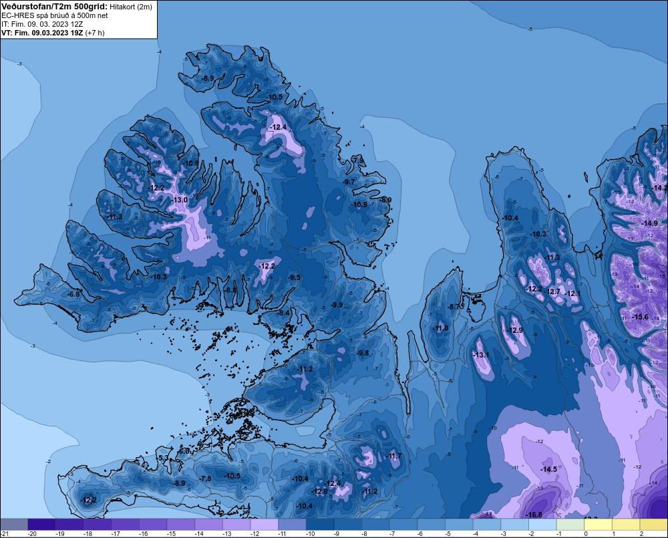Select legend swatch between -12 and -11

tap(264, 524)
